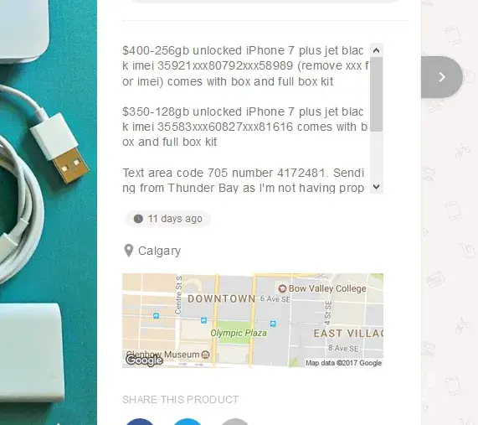The height and width of the screenshot is (425, 478).
Task: Click the location pin icon next to Calgary
Action: 129,251
